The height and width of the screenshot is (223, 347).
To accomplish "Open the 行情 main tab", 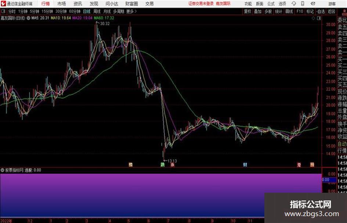I will (46, 4).
